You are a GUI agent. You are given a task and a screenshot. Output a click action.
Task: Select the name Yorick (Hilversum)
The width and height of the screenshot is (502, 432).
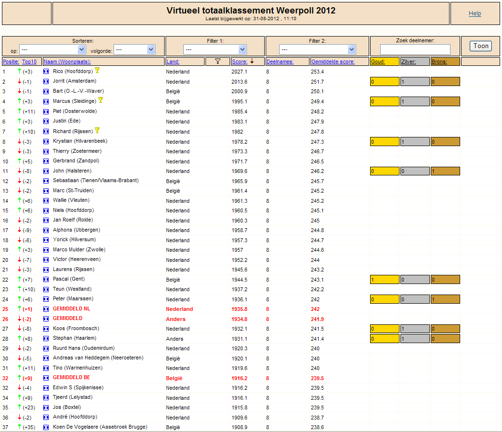[74, 240]
